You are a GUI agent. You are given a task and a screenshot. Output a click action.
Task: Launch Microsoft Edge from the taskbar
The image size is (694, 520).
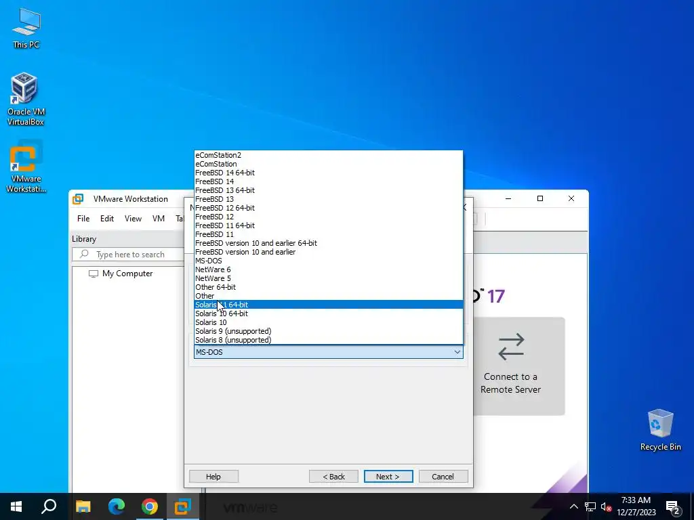click(117, 506)
